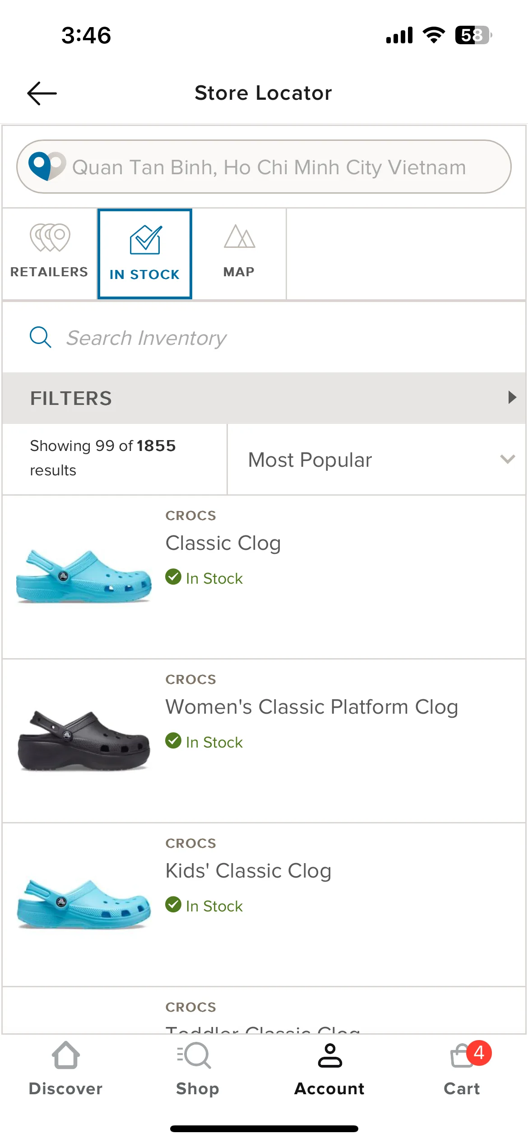Viewport: 528px width, 1143px height.
Task: Tap the black platform clog thumbnail
Action: (84, 740)
